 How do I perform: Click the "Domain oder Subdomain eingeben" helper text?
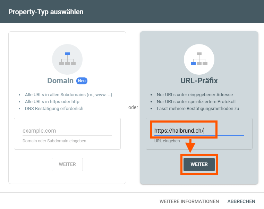click(54, 141)
